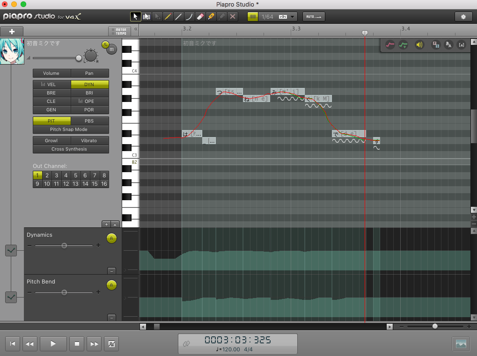Click the dimmed timed-pointer tool

pyautogui.click(x=157, y=17)
